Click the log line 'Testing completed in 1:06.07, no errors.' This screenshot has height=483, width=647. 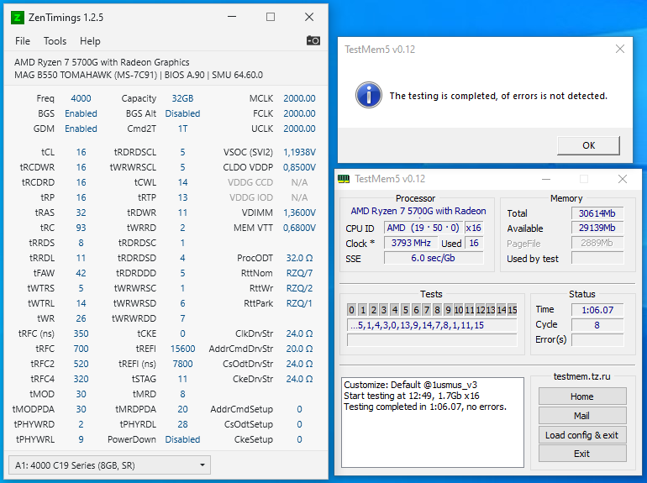[x=425, y=407]
